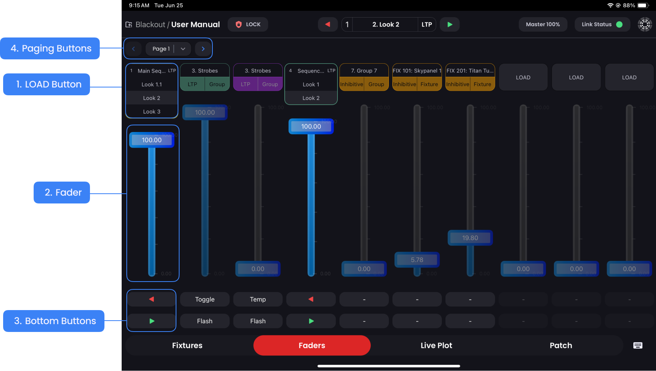Viewport: 656px width, 371px height.
Task: Click the first empty LOAD button
Action: click(x=523, y=77)
